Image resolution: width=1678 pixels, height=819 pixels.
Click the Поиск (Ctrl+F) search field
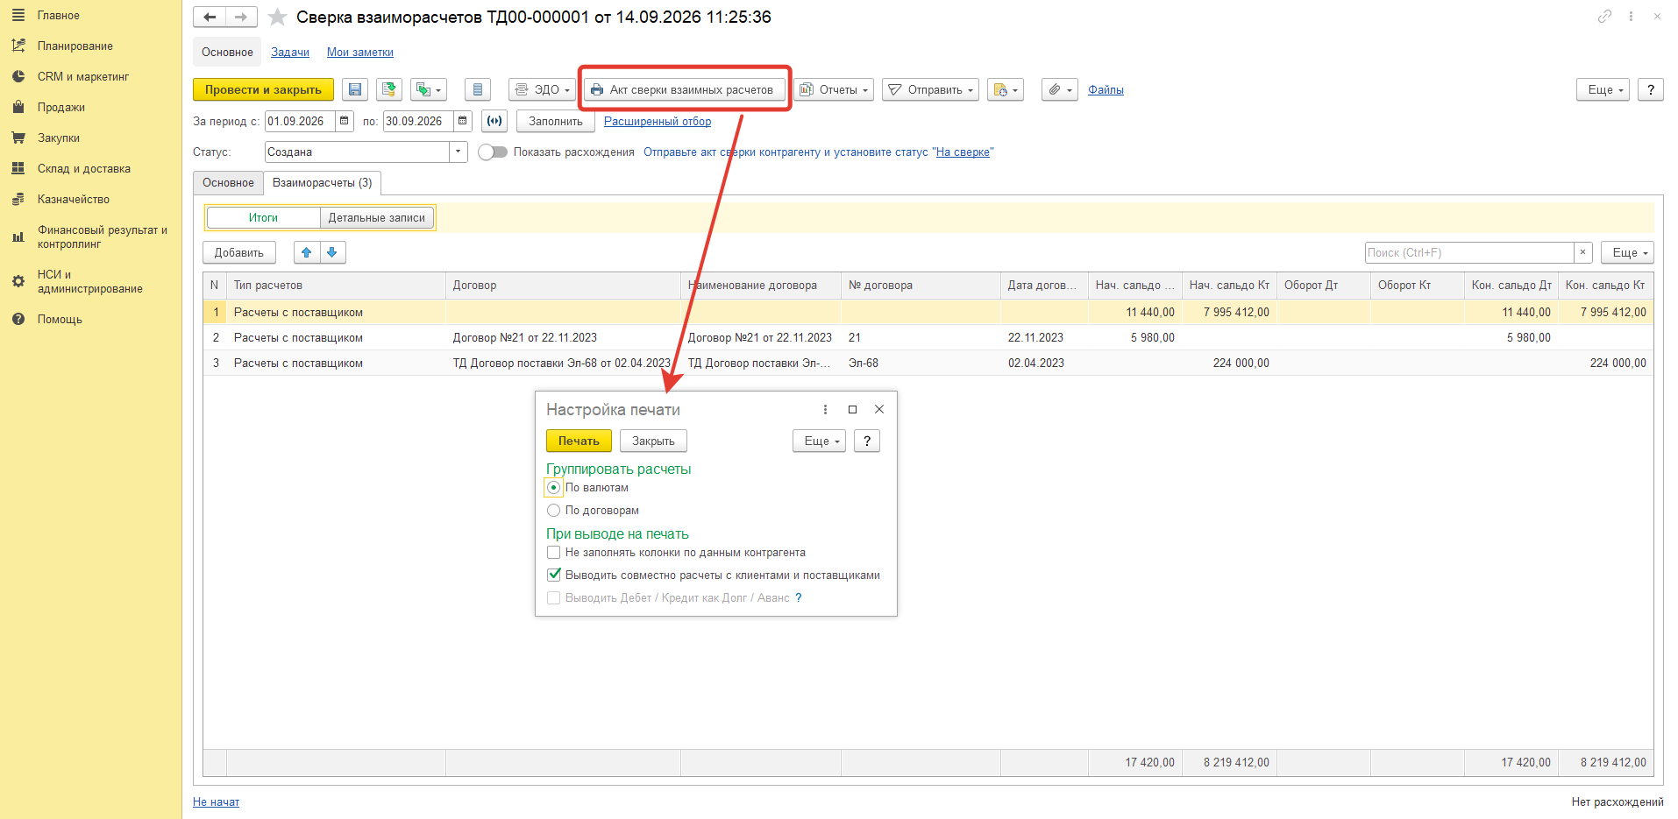(x=1469, y=252)
